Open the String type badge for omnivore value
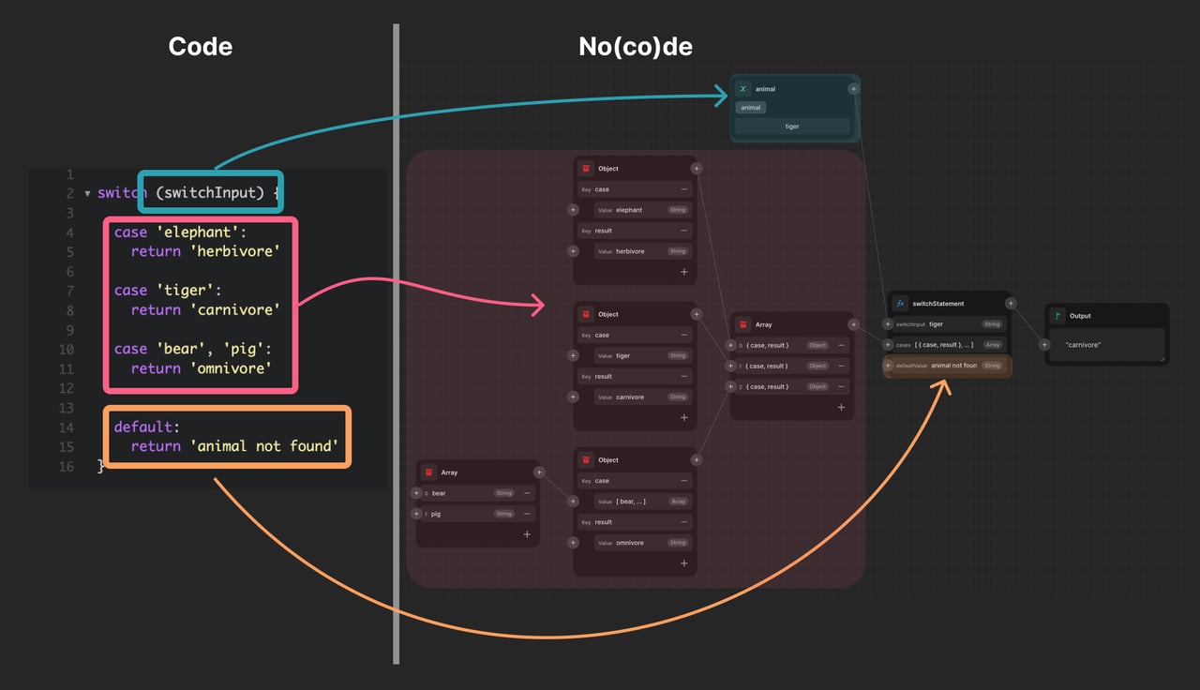Viewport: 1200px width, 690px height. tap(677, 543)
